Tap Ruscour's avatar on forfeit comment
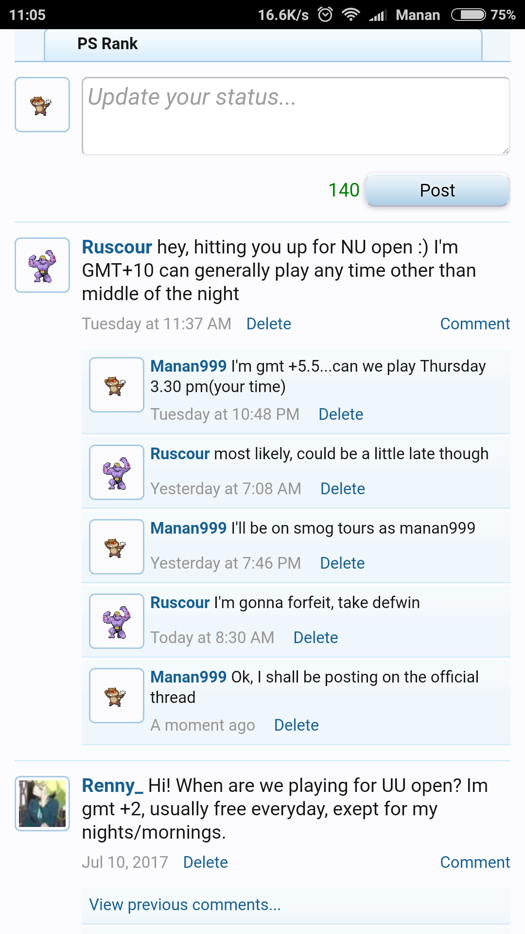 117,621
